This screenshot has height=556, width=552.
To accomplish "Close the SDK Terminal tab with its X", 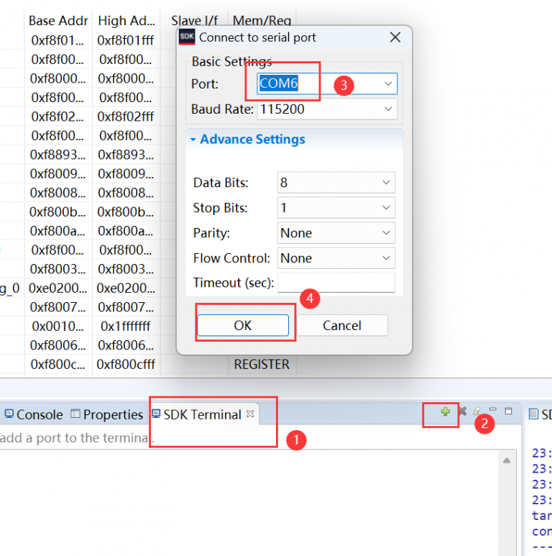I will 250,414.
